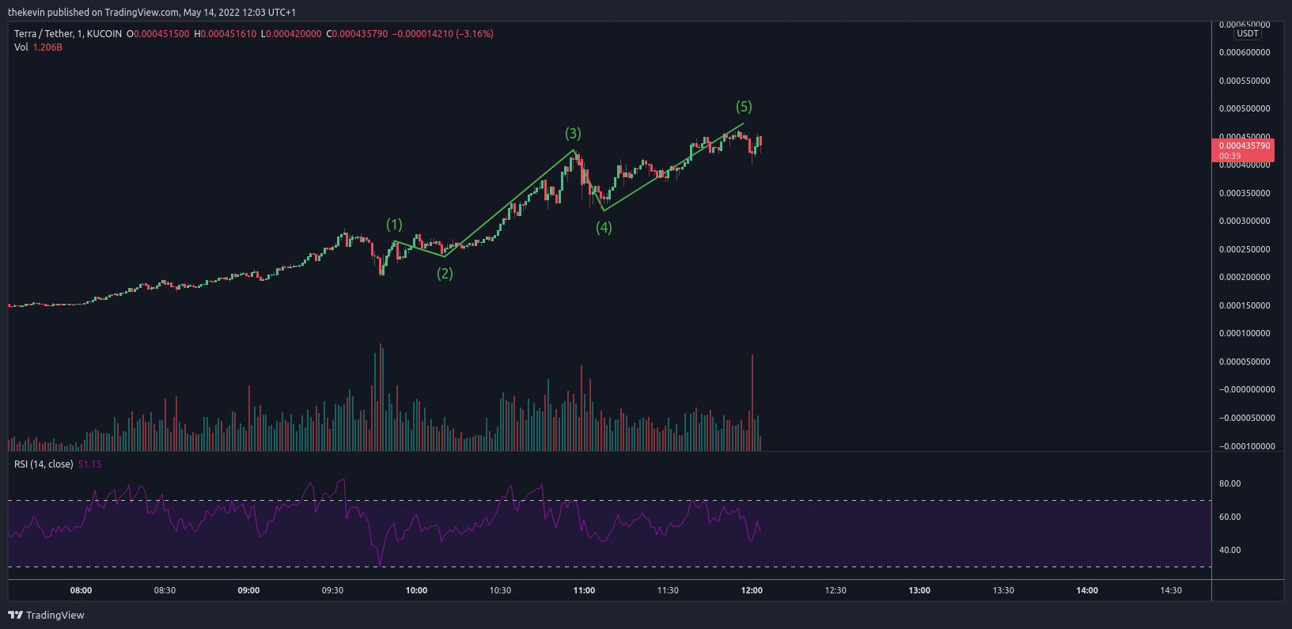Click the high value H0.000451610
The image size is (1292, 629).
coord(225,34)
